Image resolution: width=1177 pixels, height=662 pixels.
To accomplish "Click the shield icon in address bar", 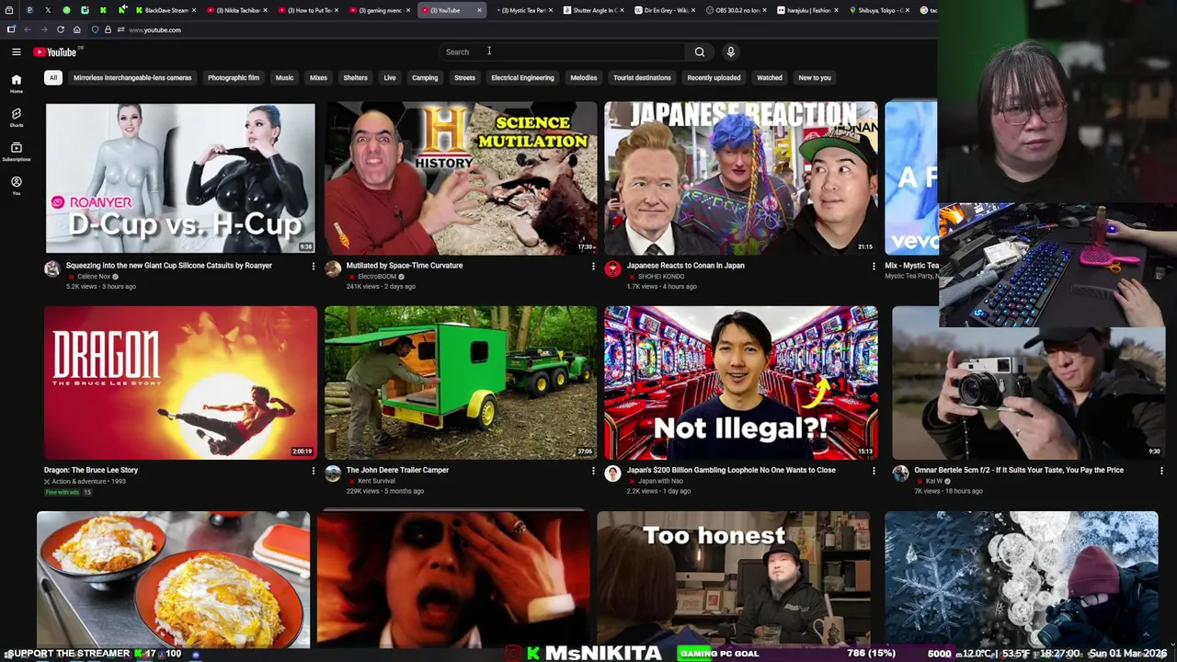I will (95, 29).
